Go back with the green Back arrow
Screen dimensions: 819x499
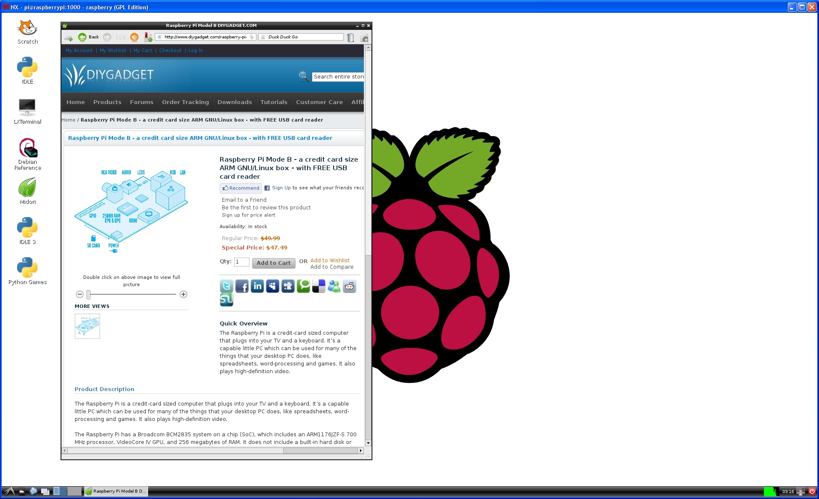[x=88, y=37]
